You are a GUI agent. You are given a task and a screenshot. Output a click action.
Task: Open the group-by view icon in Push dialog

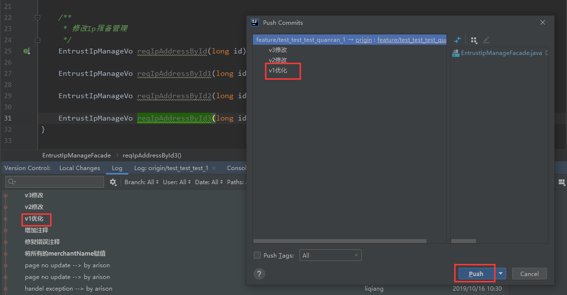tap(474, 40)
